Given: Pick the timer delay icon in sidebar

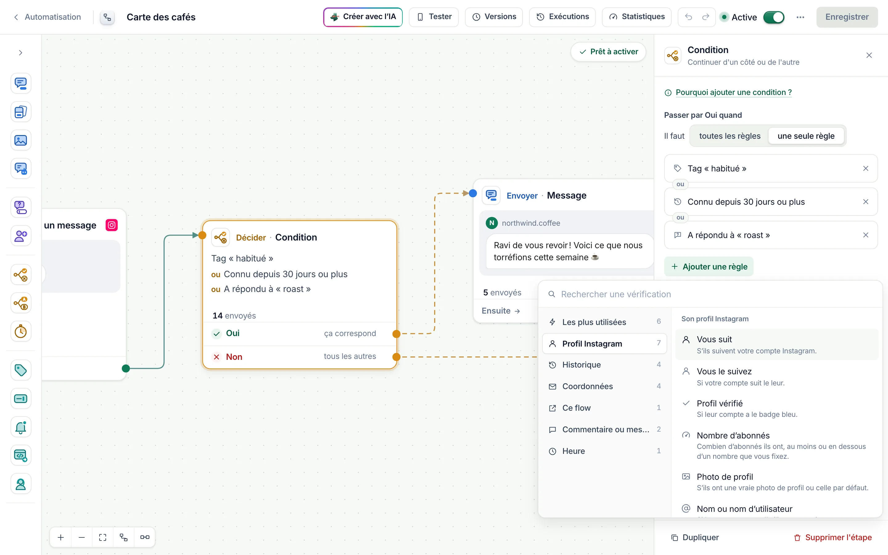Looking at the screenshot, I should [21, 331].
